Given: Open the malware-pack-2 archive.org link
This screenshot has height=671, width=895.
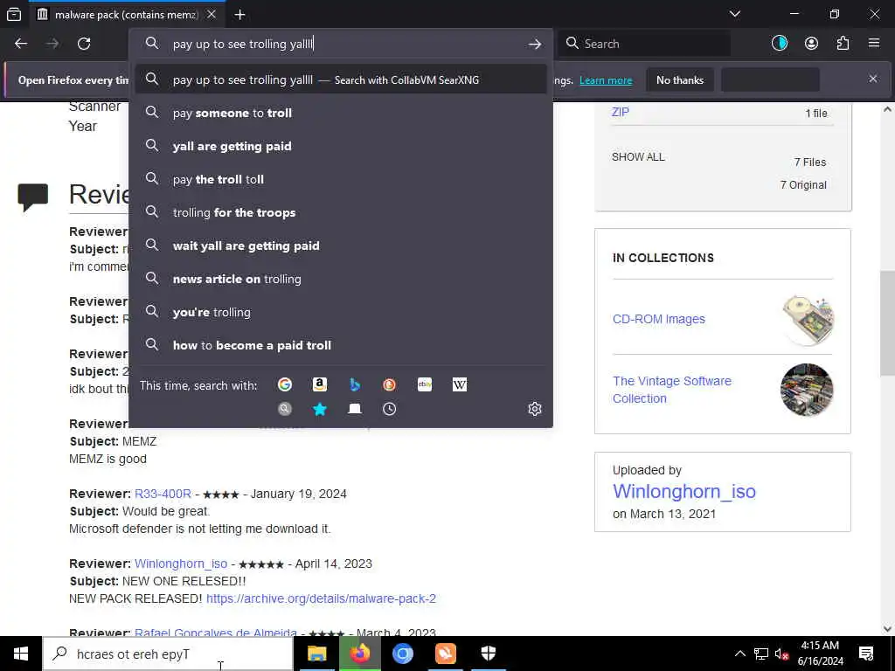Looking at the screenshot, I should point(321,598).
